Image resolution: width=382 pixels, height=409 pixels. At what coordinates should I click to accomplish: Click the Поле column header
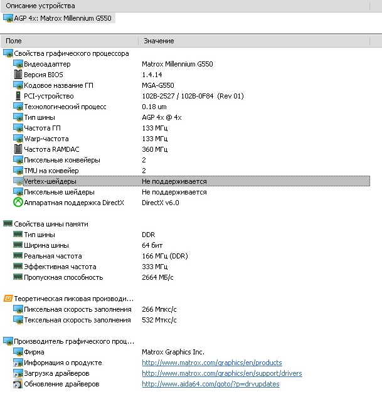click(x=70, y=41)
